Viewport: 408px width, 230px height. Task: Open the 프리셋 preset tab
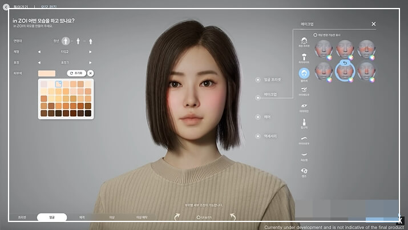(22, 217)
